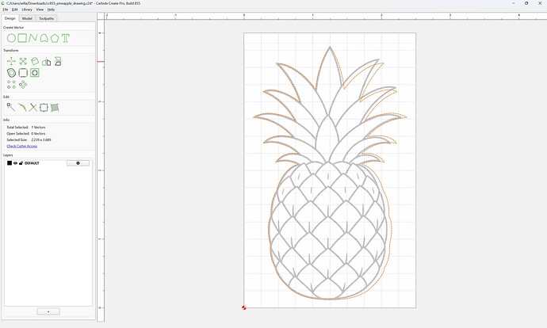Toggle visibility of the DEFAULT layer
The image size is (547, 328).
pyautogui.click(x=15, y=163)
